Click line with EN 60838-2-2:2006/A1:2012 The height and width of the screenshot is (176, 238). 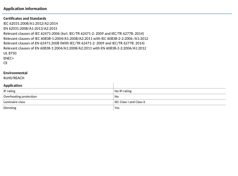[75, 48]
